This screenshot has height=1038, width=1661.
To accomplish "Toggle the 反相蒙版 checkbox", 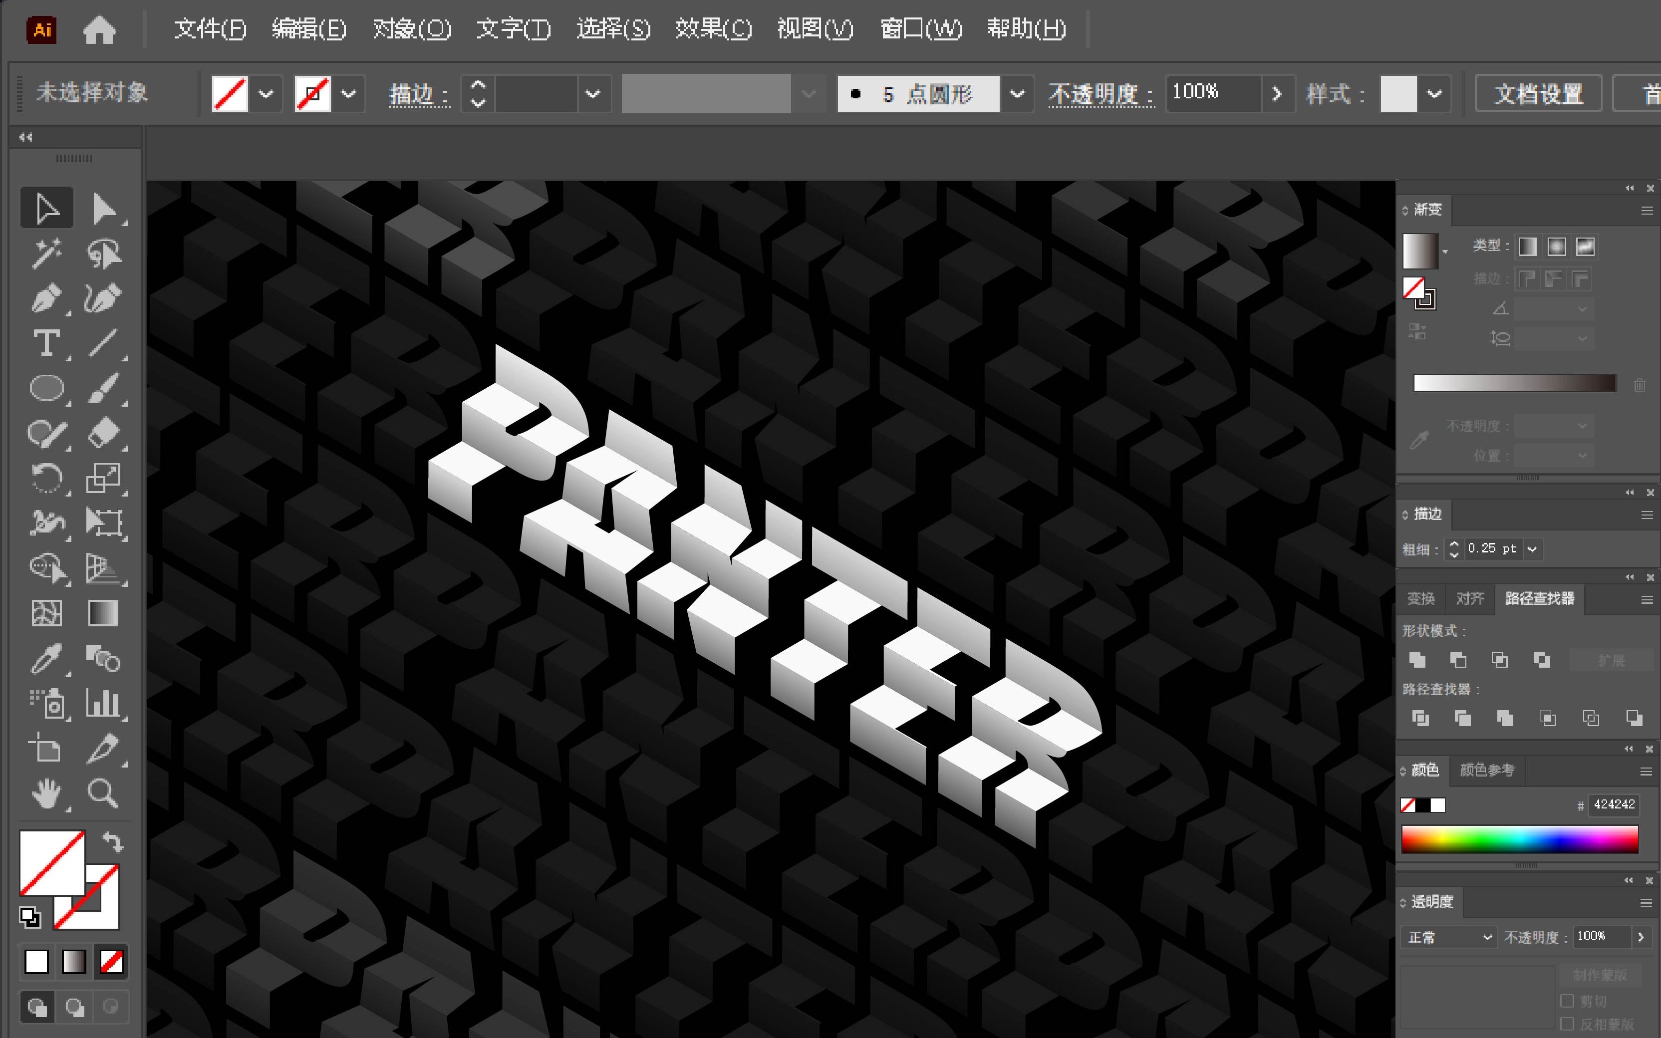I will pyautogui.click(x=1567, y=1024).
